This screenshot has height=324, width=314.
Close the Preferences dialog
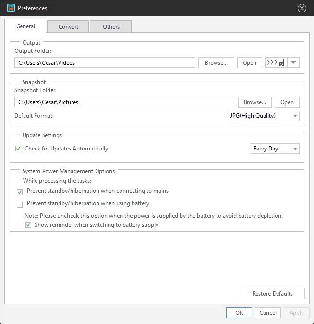pos(302,8)
